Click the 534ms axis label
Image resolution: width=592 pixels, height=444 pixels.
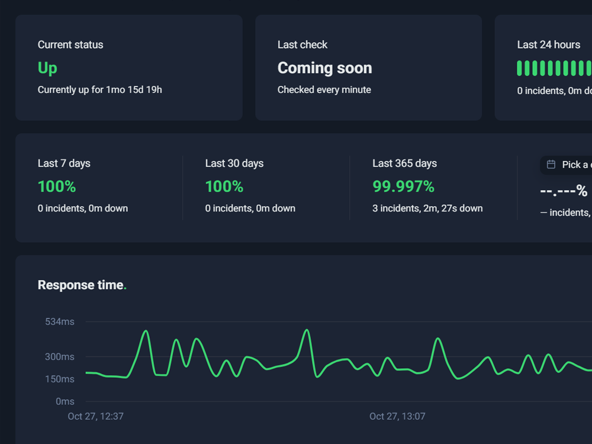pos(61,321)
